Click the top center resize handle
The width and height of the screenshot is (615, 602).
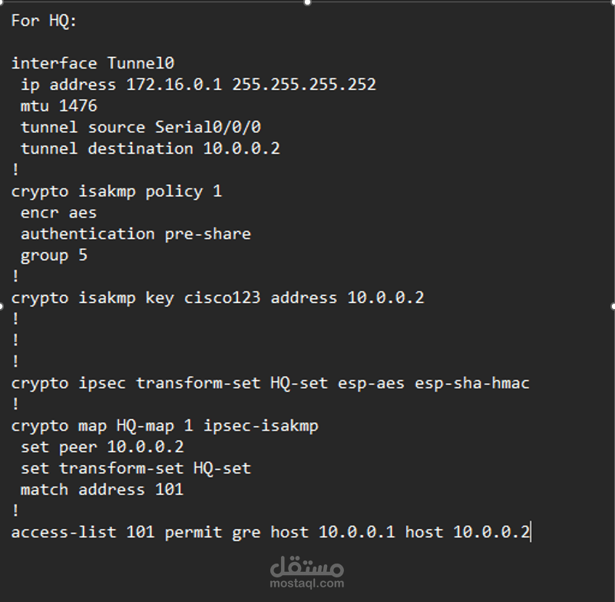click(307, 2)
